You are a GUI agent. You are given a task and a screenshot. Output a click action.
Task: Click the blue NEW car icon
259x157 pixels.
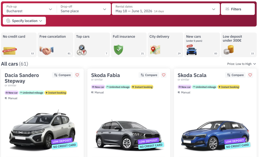[191, 50]
